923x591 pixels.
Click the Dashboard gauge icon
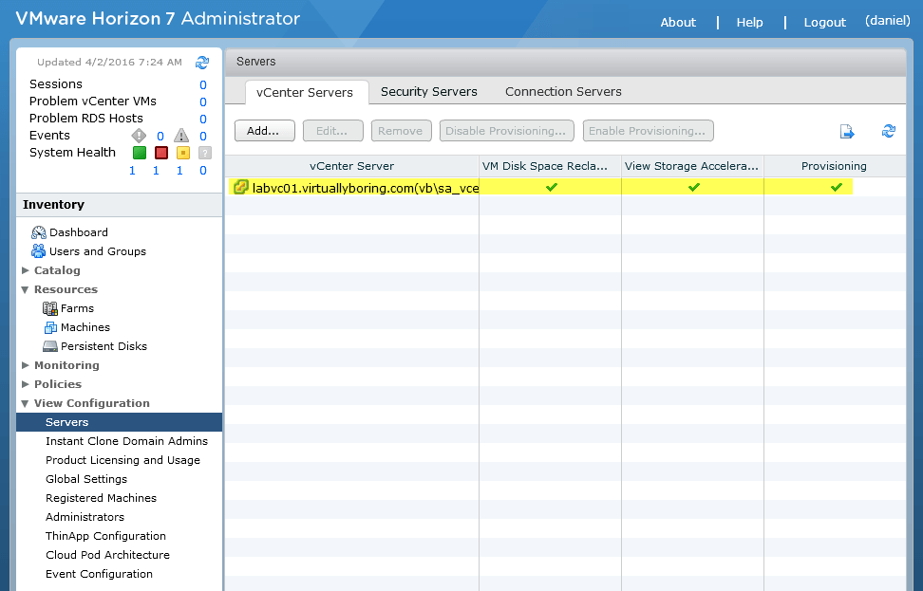(x=39, y=232)
